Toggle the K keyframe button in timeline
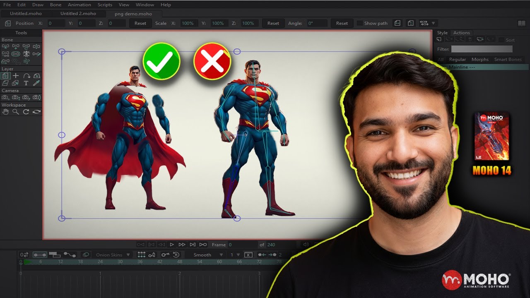 (248, 255)
